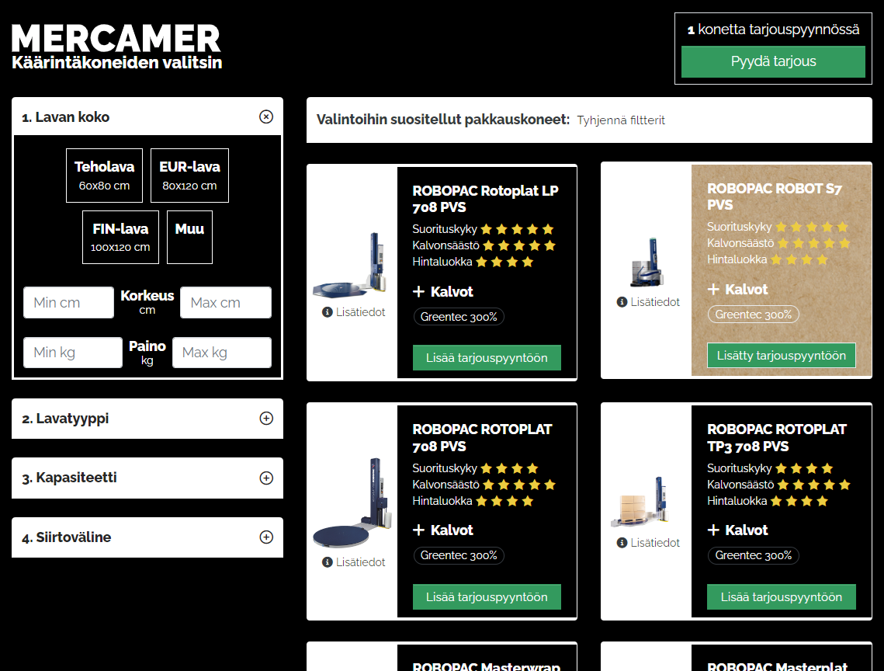The height and width of the screenshot is (671, 884).
Task: Click '1 konetta tarjouspyynnössä' text
Action: pos(773,30)
